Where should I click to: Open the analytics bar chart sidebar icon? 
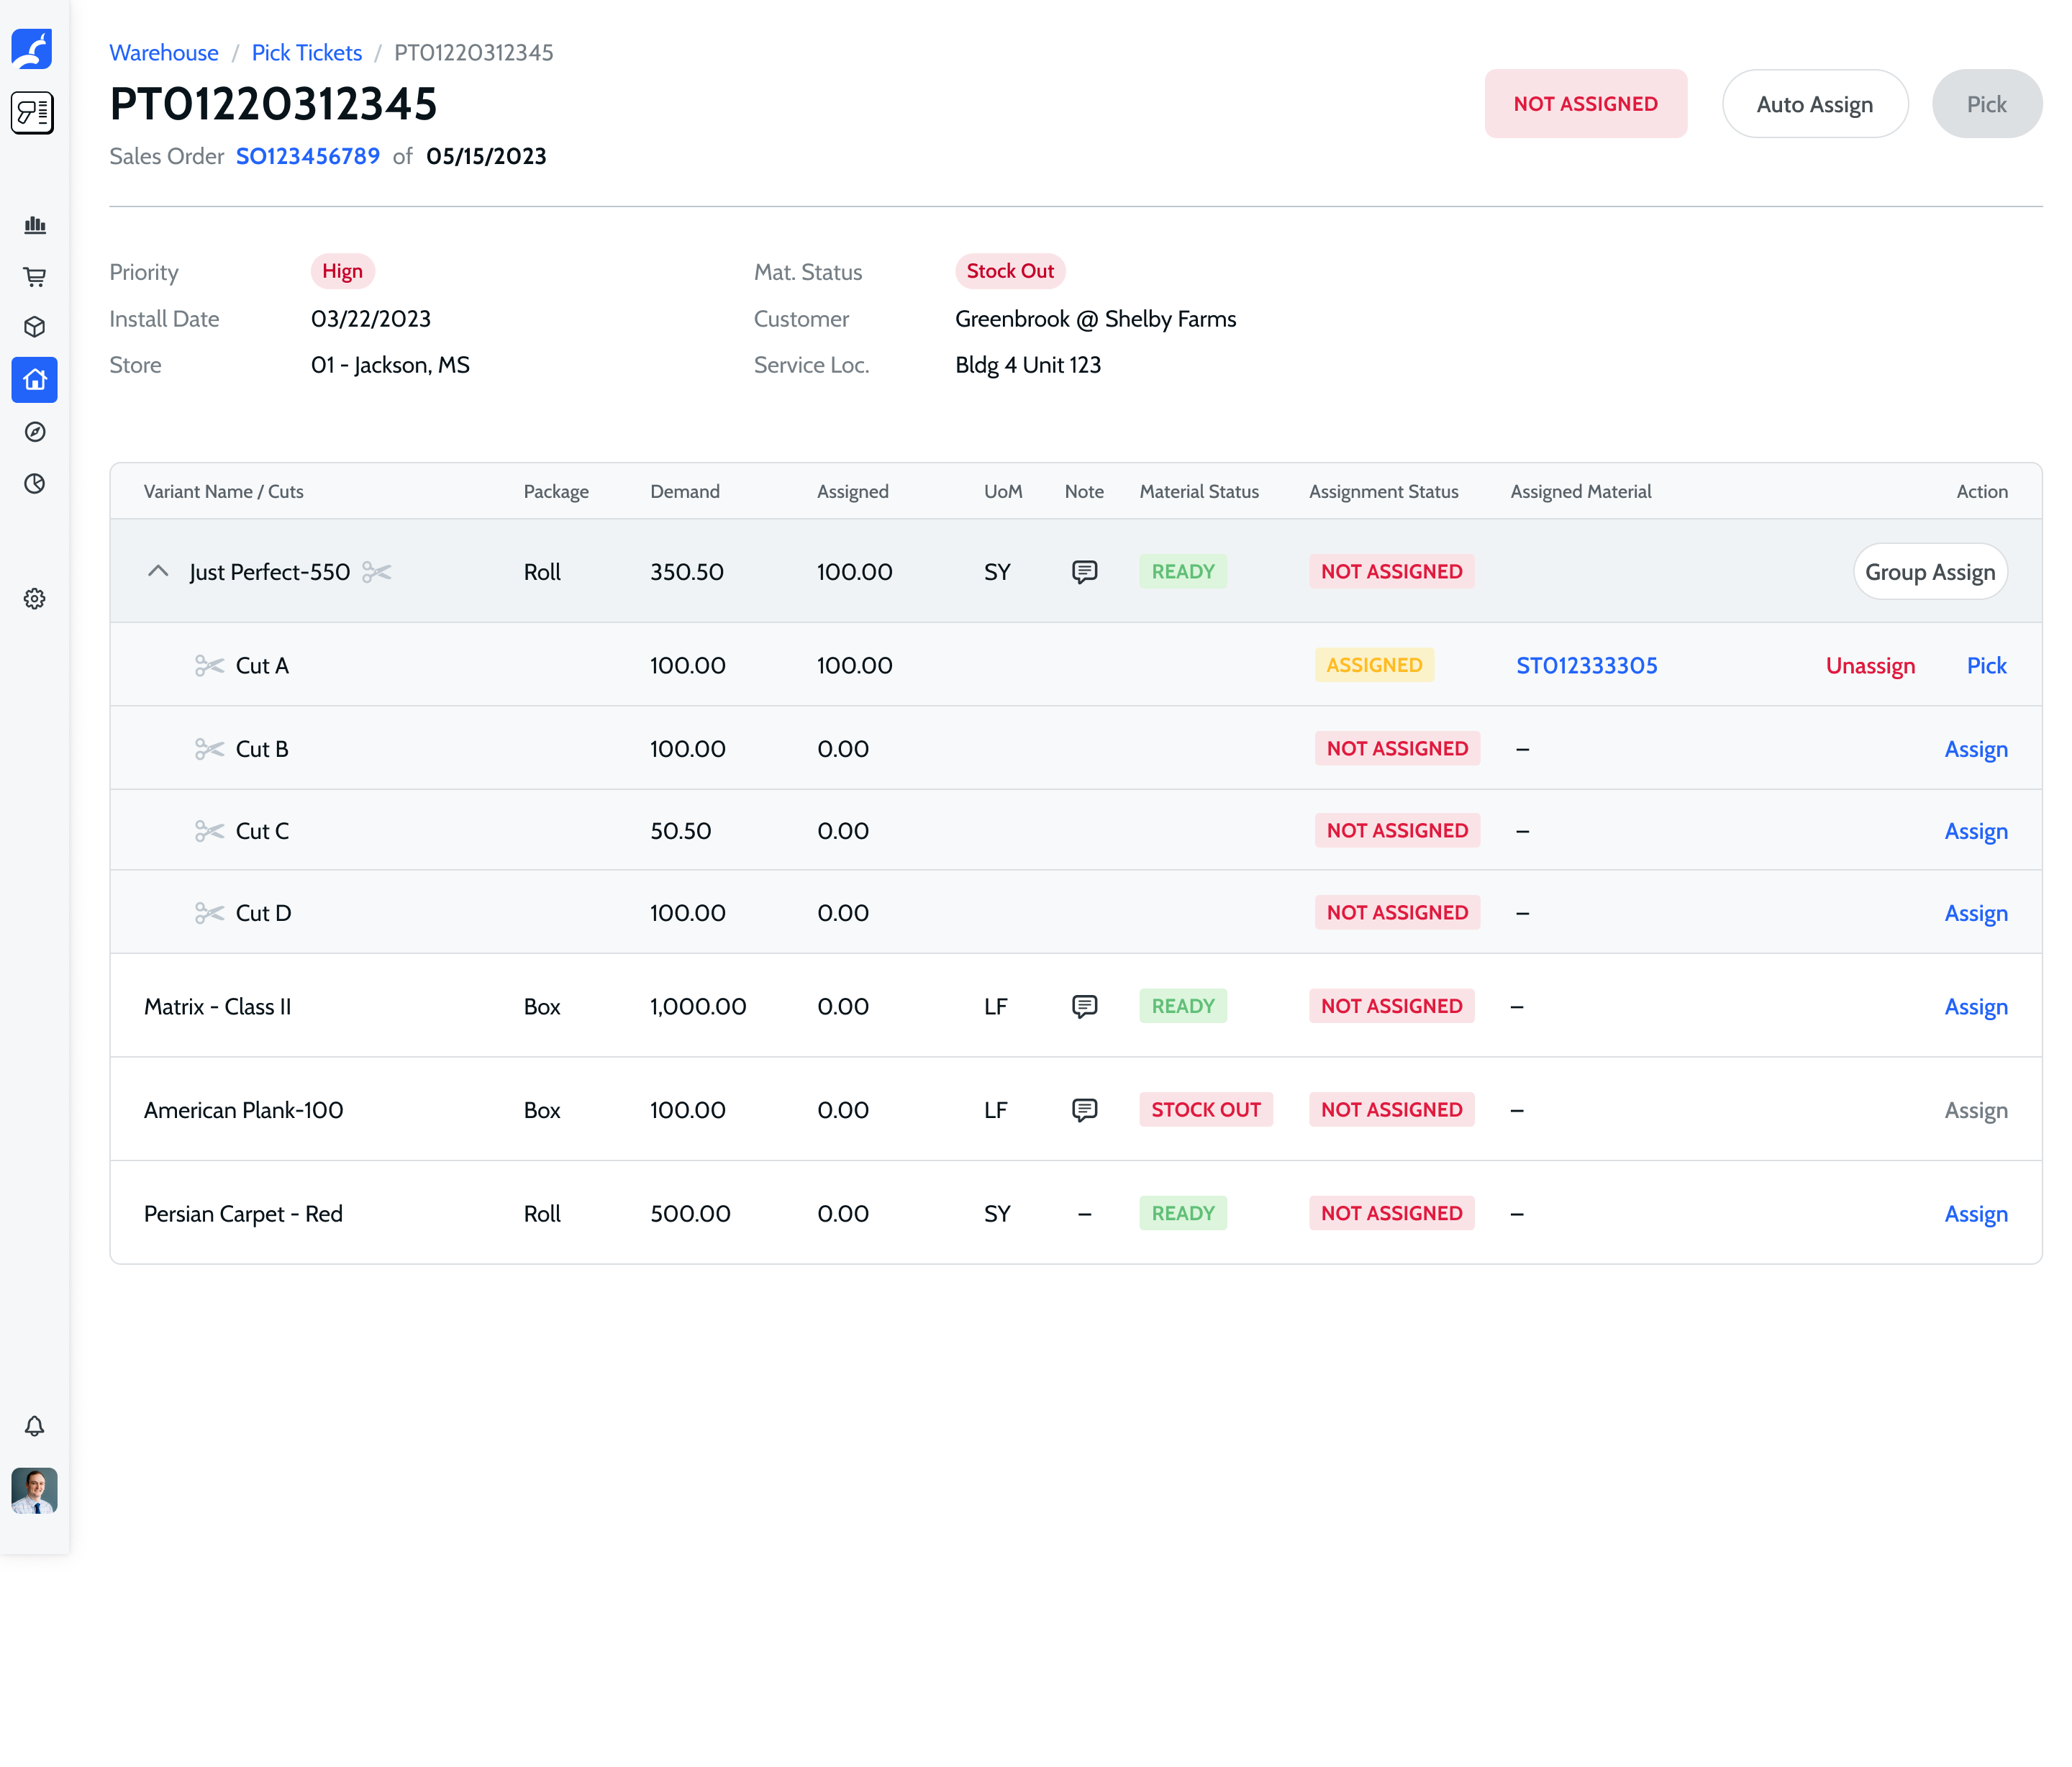point(35,225)
